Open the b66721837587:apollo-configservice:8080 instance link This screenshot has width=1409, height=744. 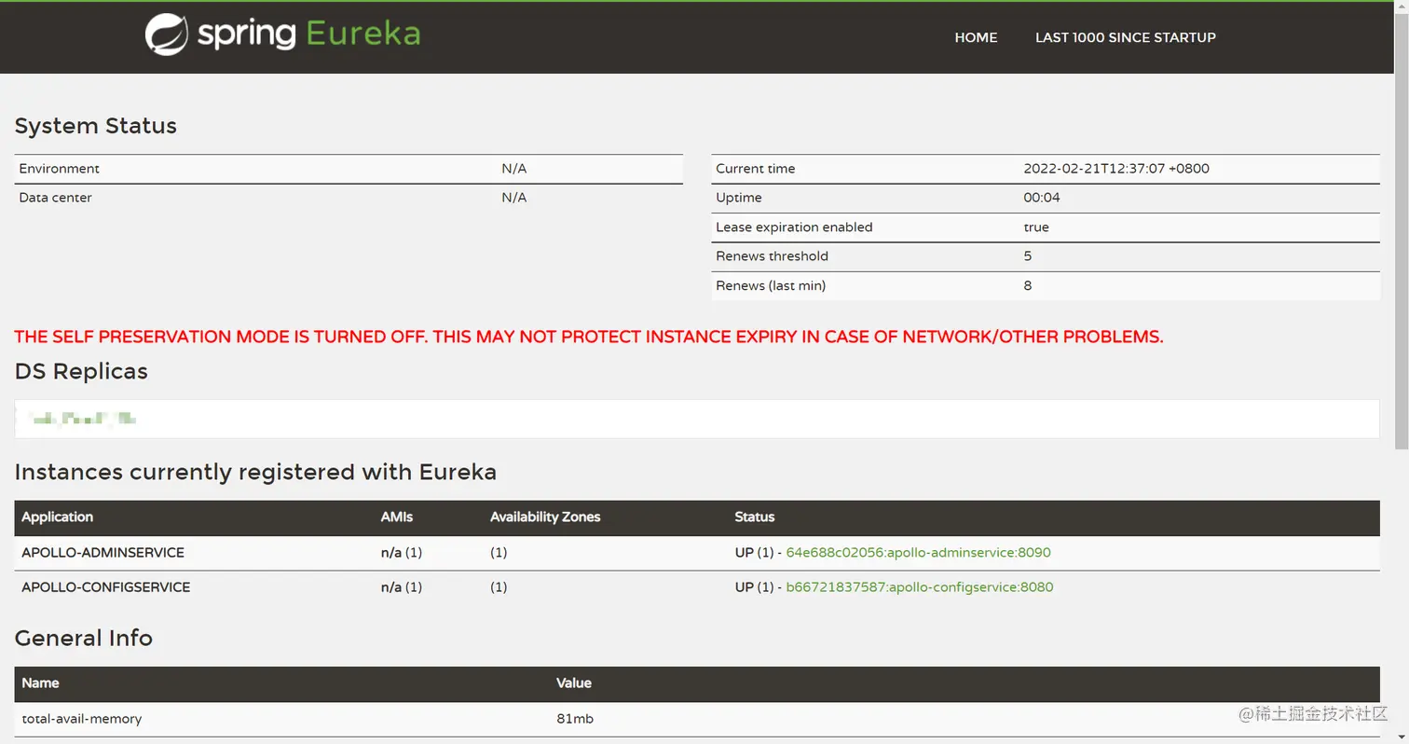click(x=920, y=587)
